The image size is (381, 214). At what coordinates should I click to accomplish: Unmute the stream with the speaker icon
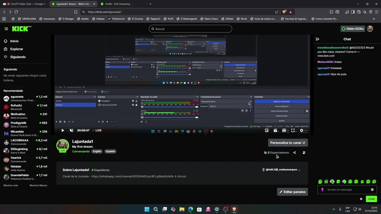[x=71, y=130]
